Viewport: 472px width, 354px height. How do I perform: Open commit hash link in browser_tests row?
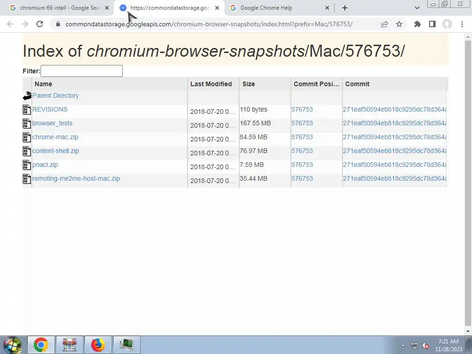click(x=395, y=123)
